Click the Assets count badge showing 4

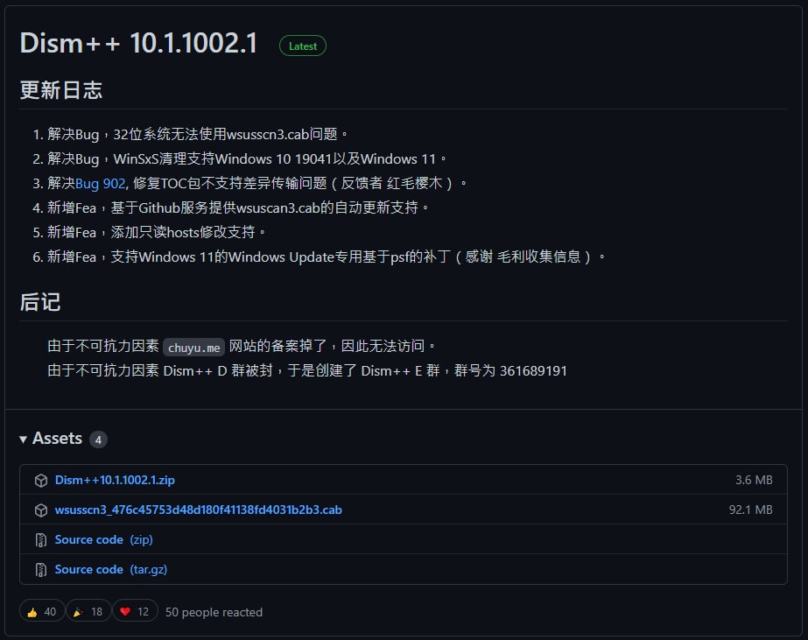98,440
